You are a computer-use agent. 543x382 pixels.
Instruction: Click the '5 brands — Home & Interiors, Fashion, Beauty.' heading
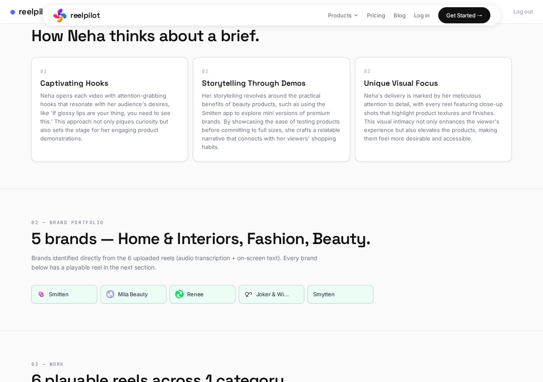click(x=201, y=239)
